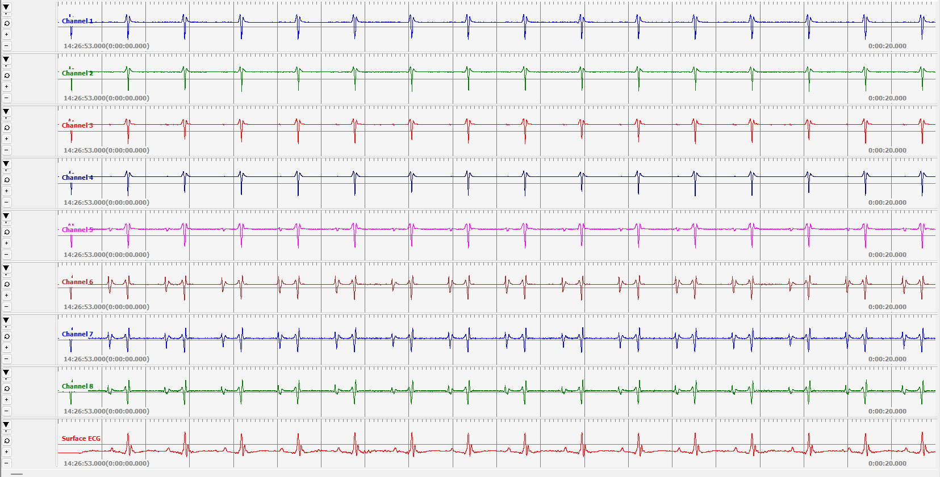Click the Surface ECG trace label
This screenshot has width=940, height=477.
[x=81, y=438]
